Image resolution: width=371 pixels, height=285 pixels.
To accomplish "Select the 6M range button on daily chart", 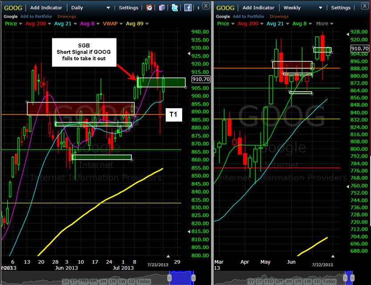I will 94,281.
